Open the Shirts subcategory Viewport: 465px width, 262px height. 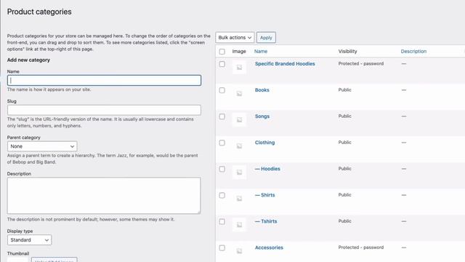[x=264, y=195]
